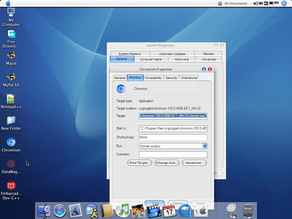Open the Mail stamp icon in dock
This screenshot has width=292, height=219.
coord(75,211)
